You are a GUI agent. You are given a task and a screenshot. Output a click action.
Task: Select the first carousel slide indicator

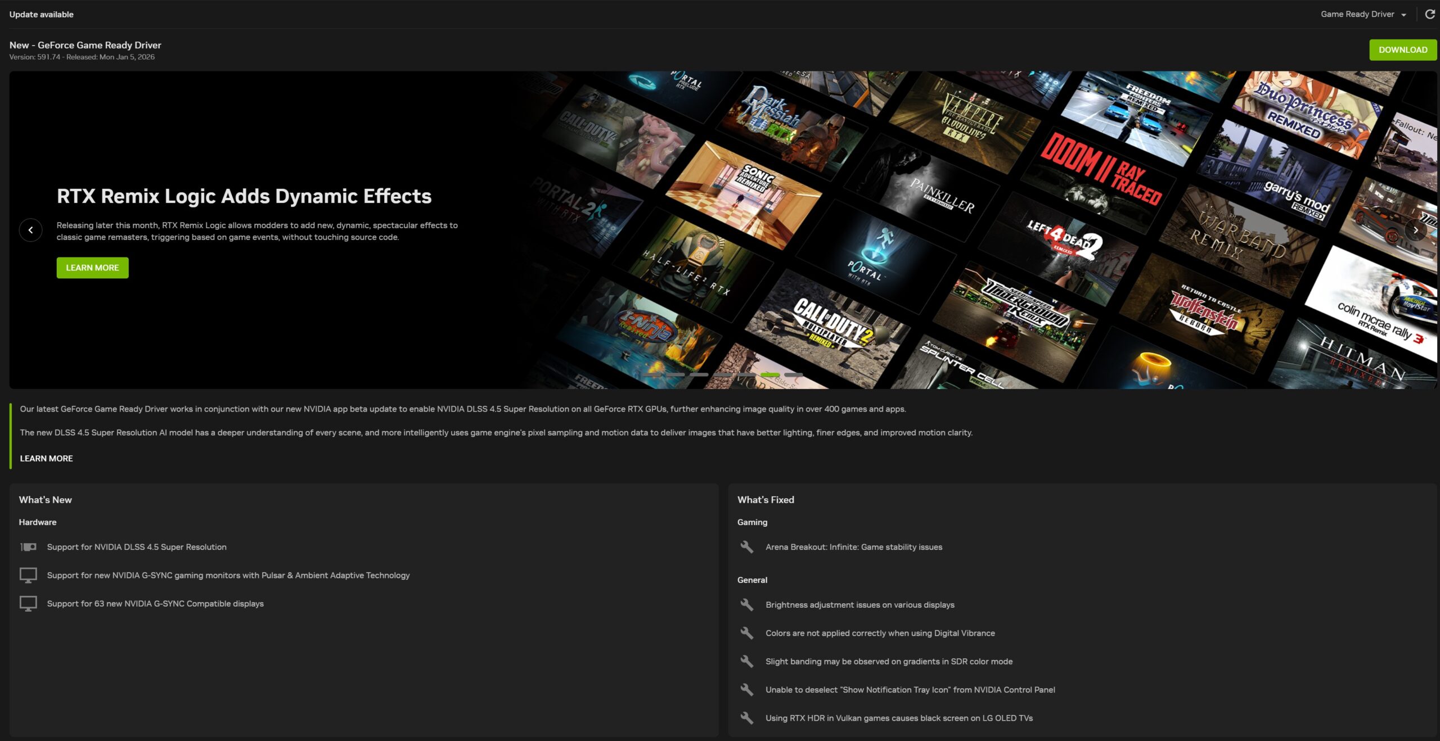[x=652, y=374]
